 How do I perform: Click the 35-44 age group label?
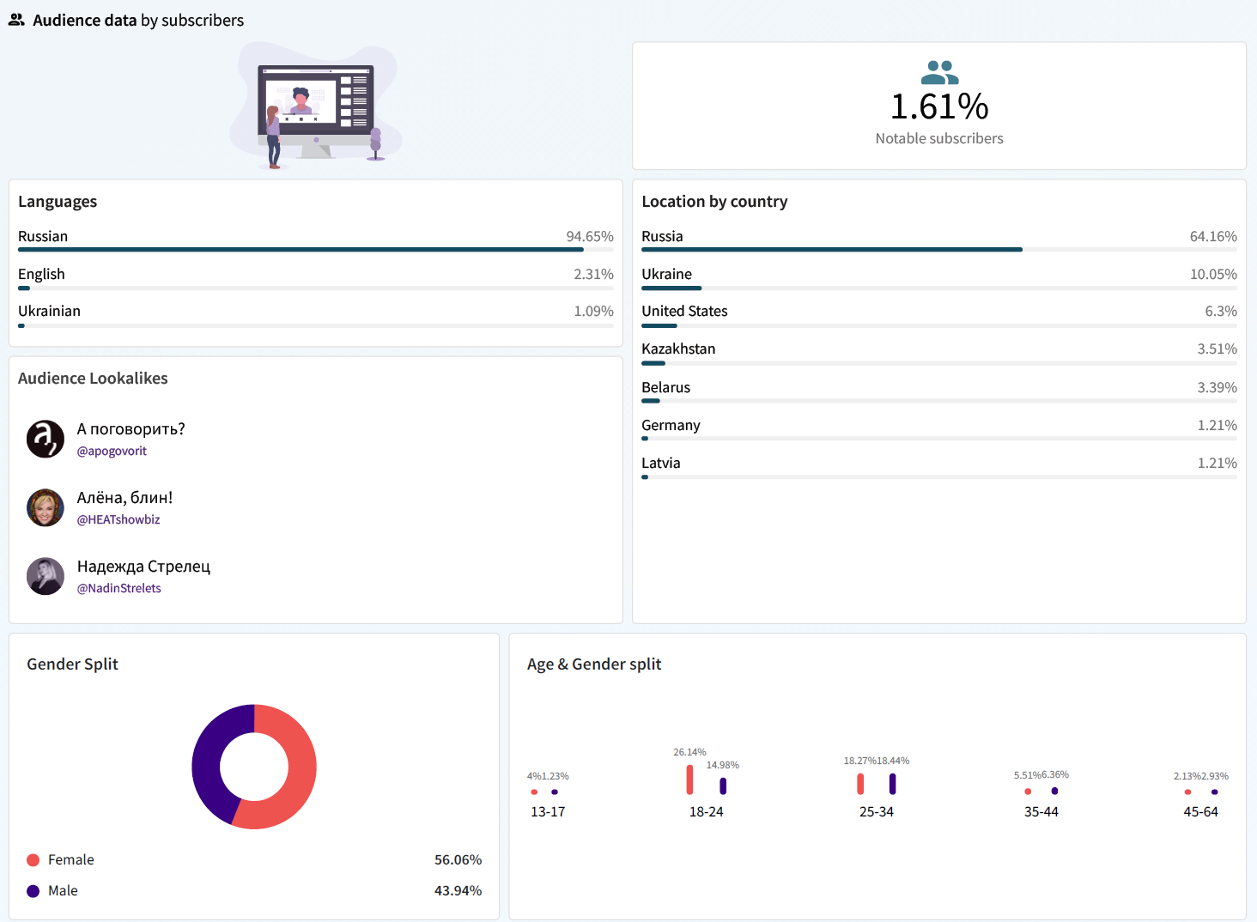(x=1041, y=812)
